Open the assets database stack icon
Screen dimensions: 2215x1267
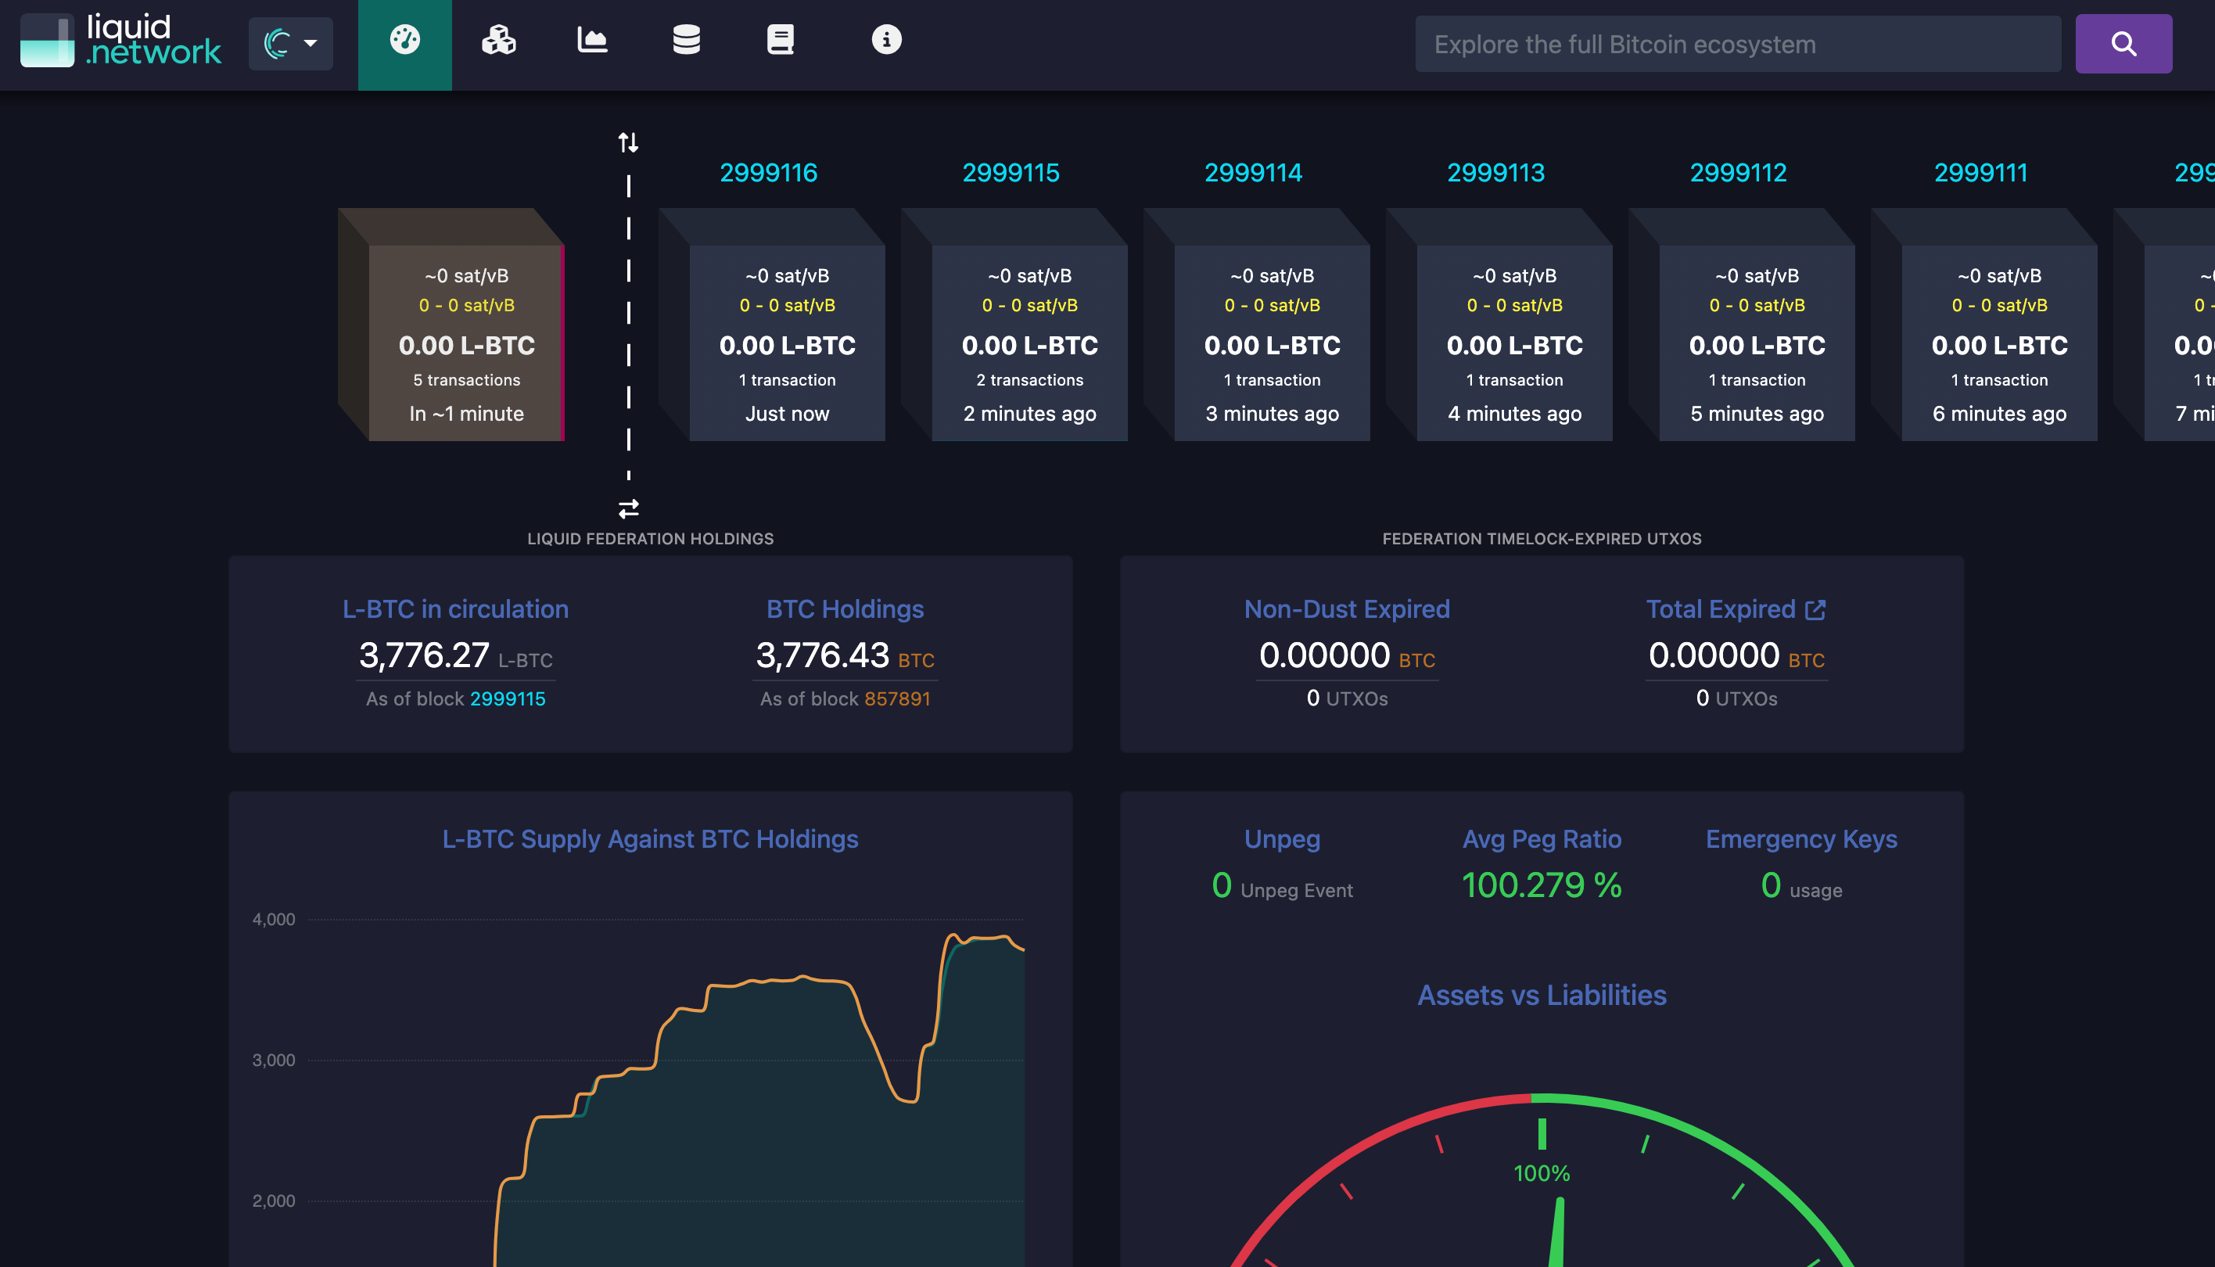point(687,41)
